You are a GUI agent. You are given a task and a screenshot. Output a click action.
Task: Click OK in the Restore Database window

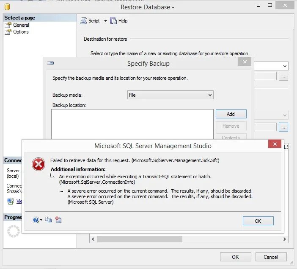[x=235, y=257]
